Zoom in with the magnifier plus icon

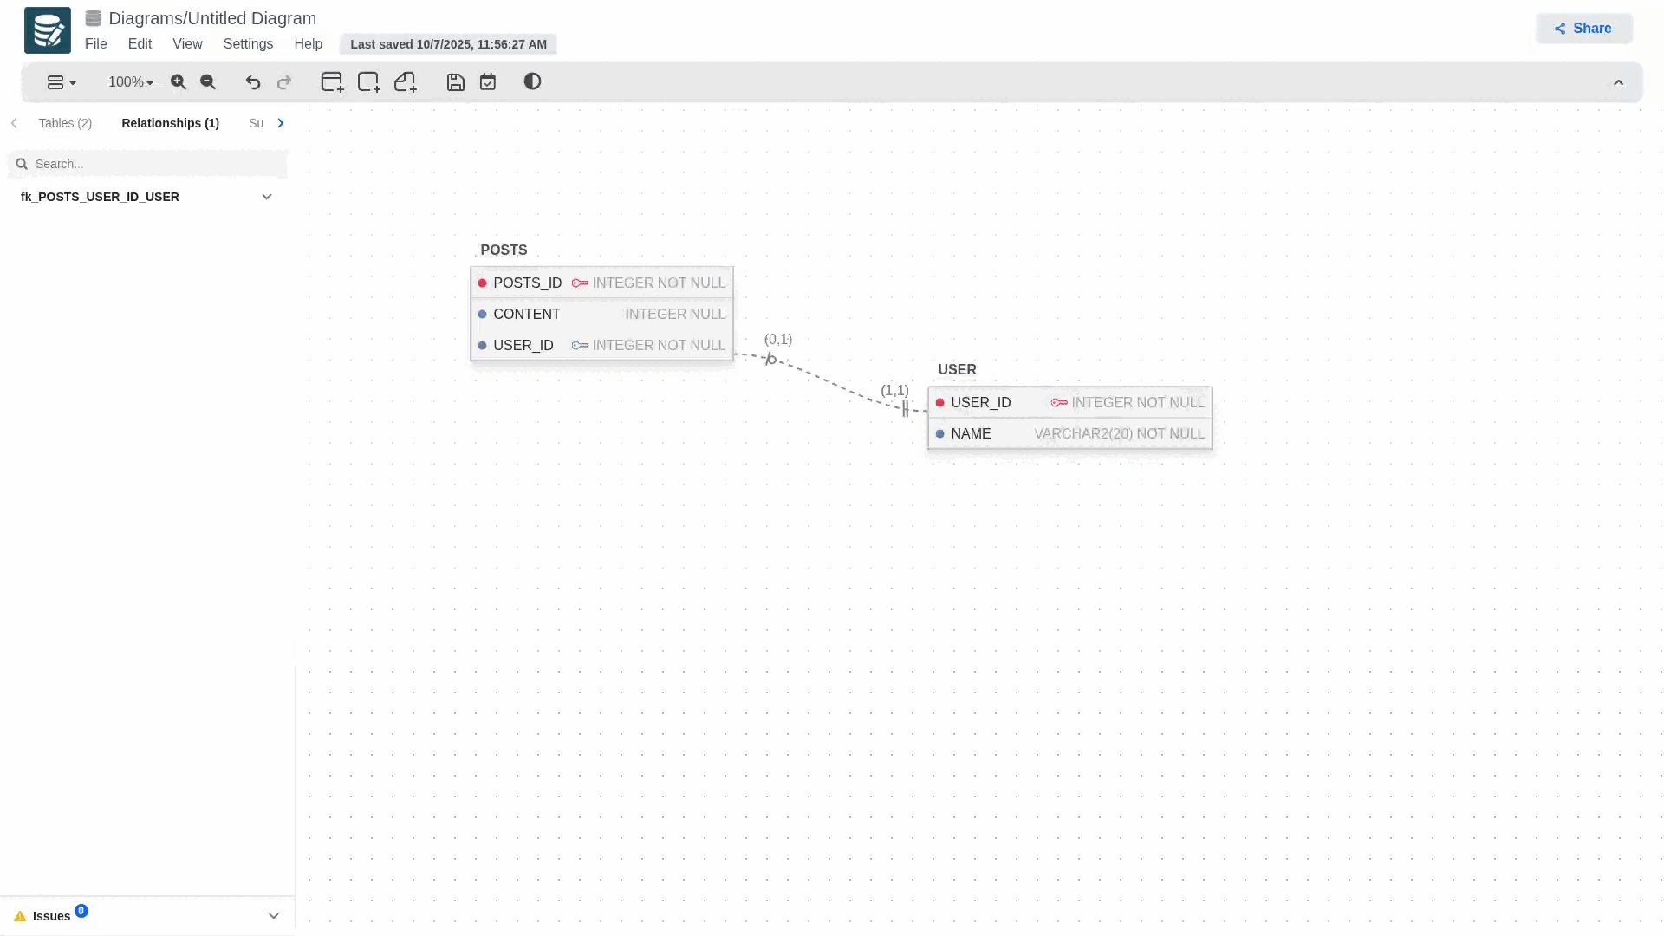pos(179,82)
